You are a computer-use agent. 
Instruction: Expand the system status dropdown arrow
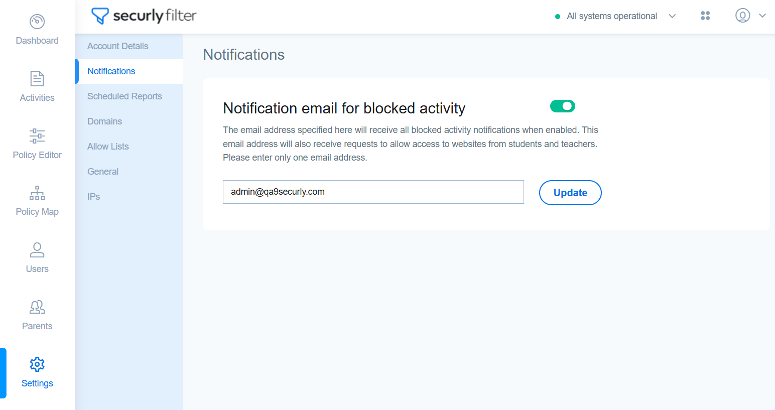672,16
